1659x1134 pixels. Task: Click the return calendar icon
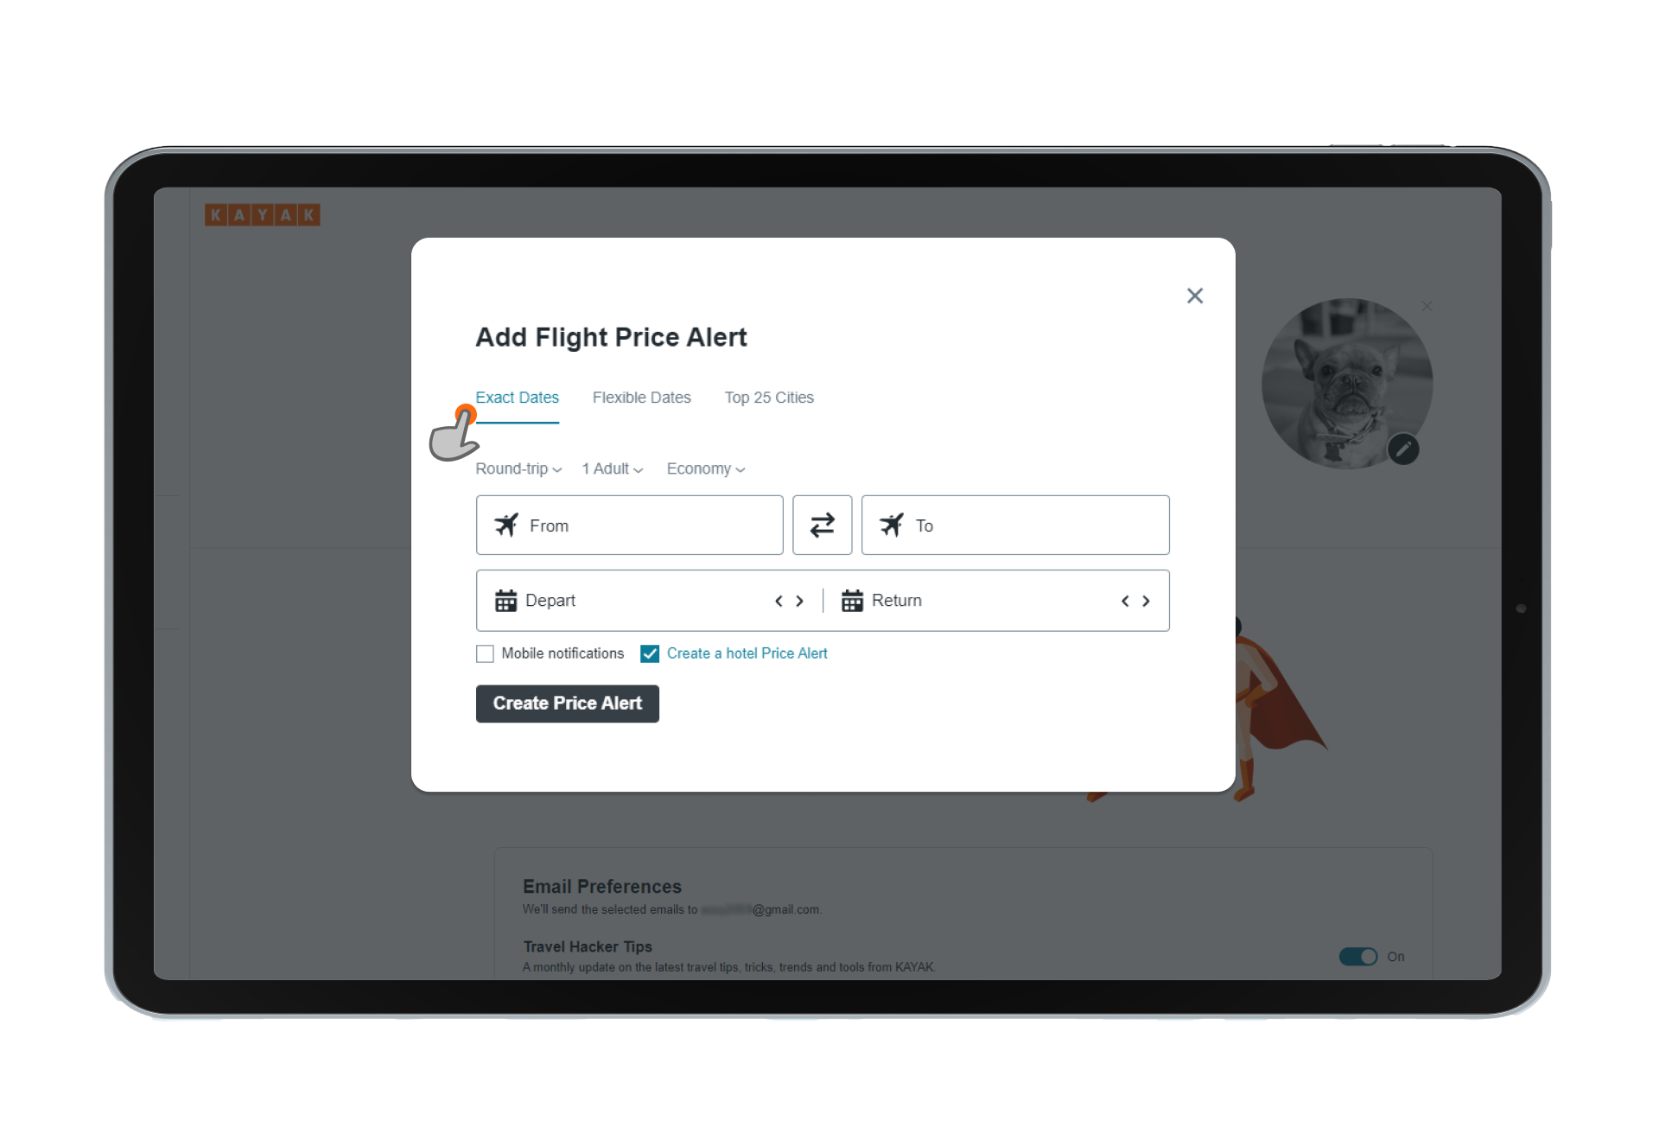852,601
